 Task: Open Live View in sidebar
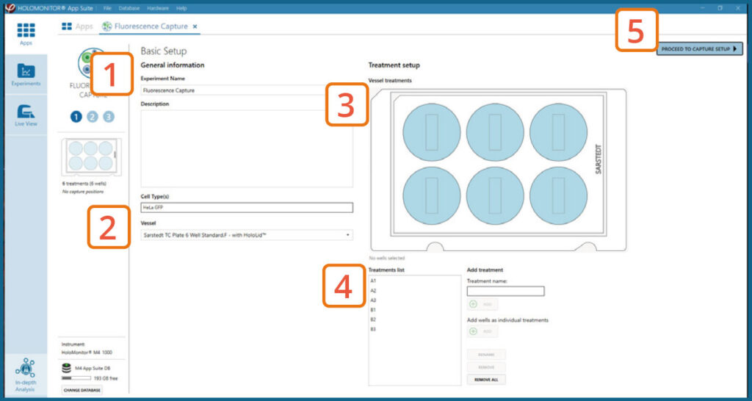(26, 115)
